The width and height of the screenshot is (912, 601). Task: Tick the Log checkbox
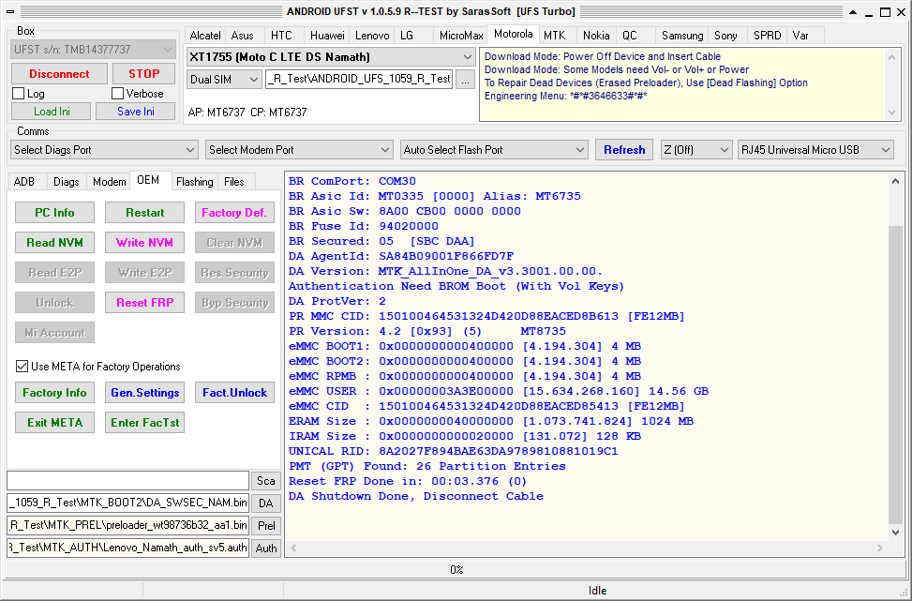click(19, 94)
